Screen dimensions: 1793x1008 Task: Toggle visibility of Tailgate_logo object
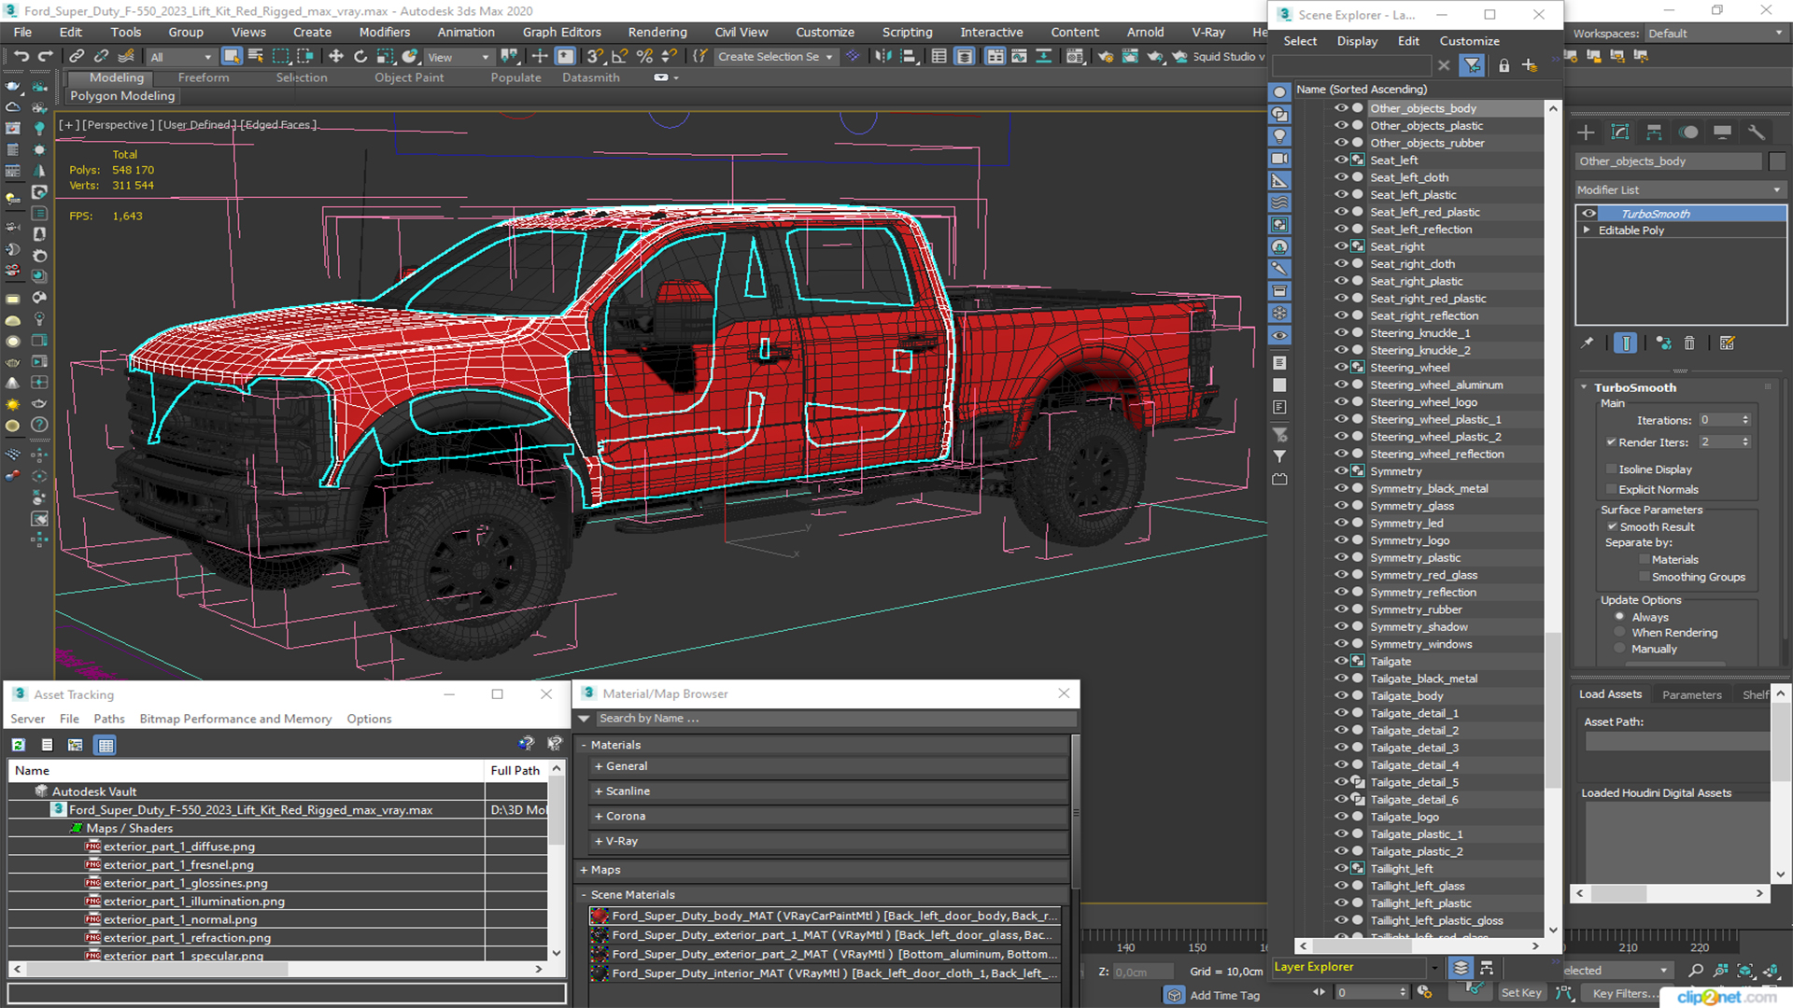tap(1341, 817)
